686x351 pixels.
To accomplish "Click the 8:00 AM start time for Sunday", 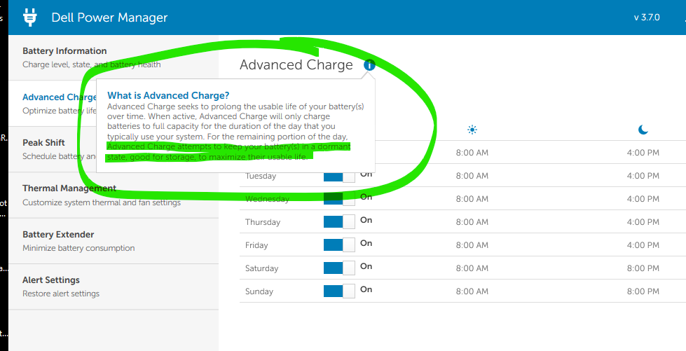I will tap(472, 291).
